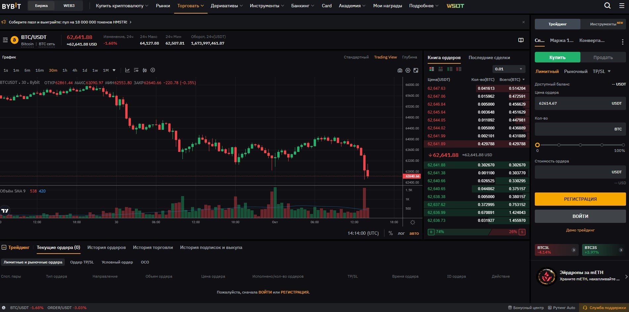Click the Bitcoin coin icon
The height and width of the screenshot is (312, 629).
(15, 40)
